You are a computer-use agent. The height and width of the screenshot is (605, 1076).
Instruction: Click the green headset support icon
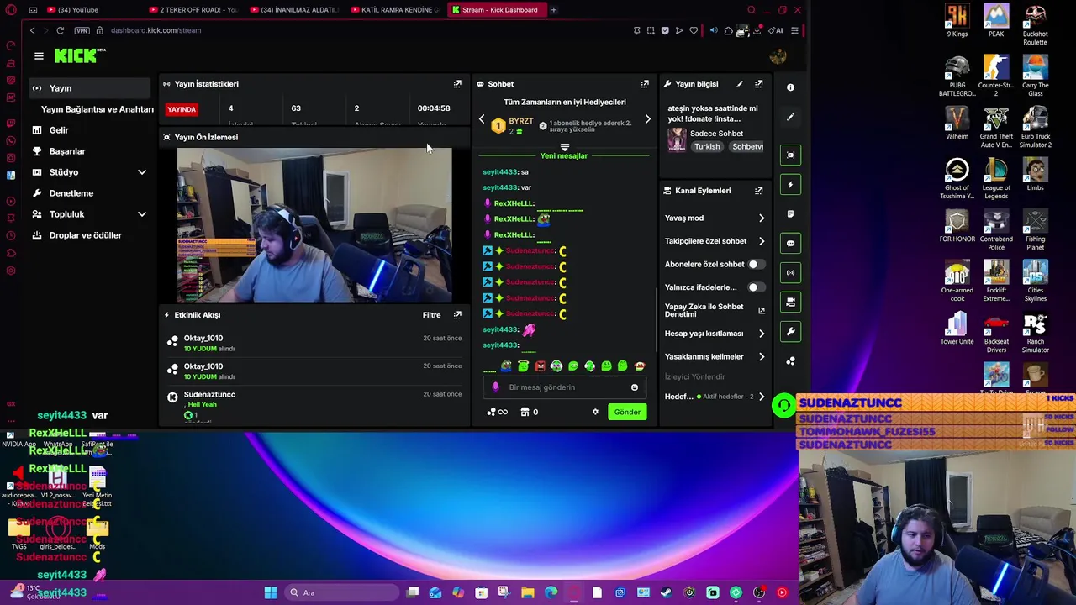(x=783, y=406)
